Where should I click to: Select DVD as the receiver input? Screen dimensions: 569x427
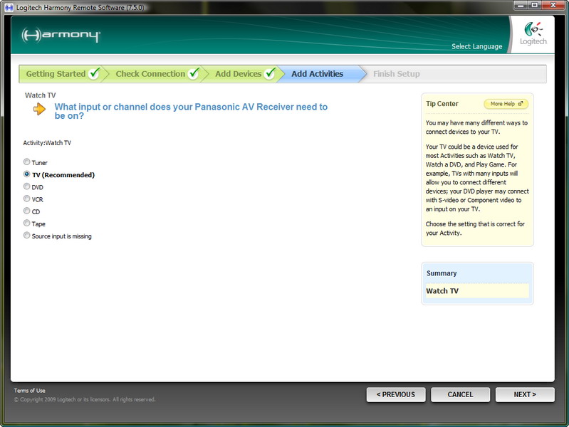pos(27,187)
